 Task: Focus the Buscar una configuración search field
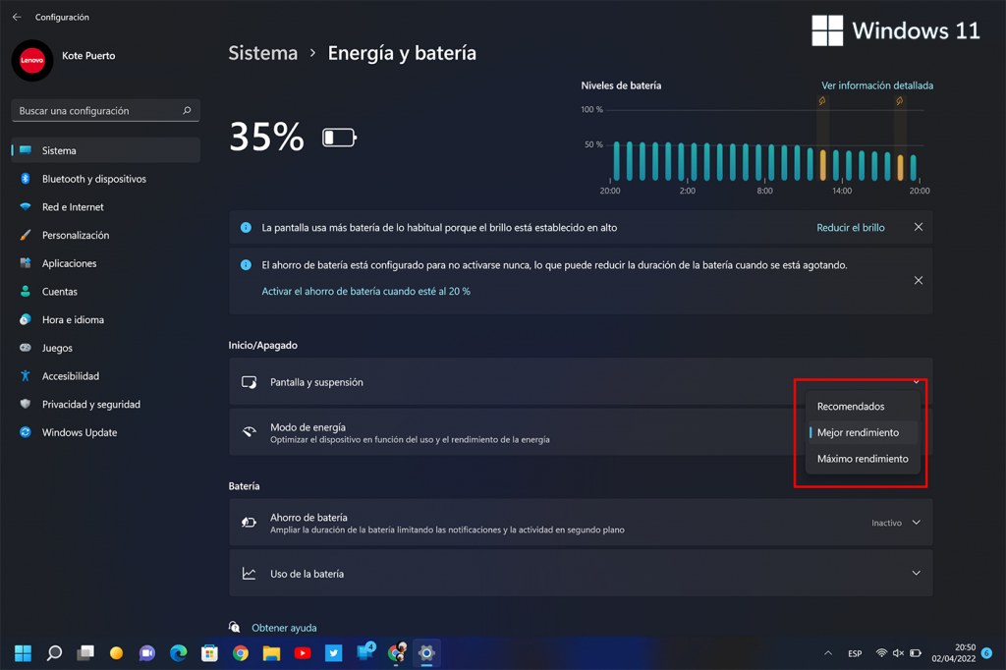(x=106, y=110)
